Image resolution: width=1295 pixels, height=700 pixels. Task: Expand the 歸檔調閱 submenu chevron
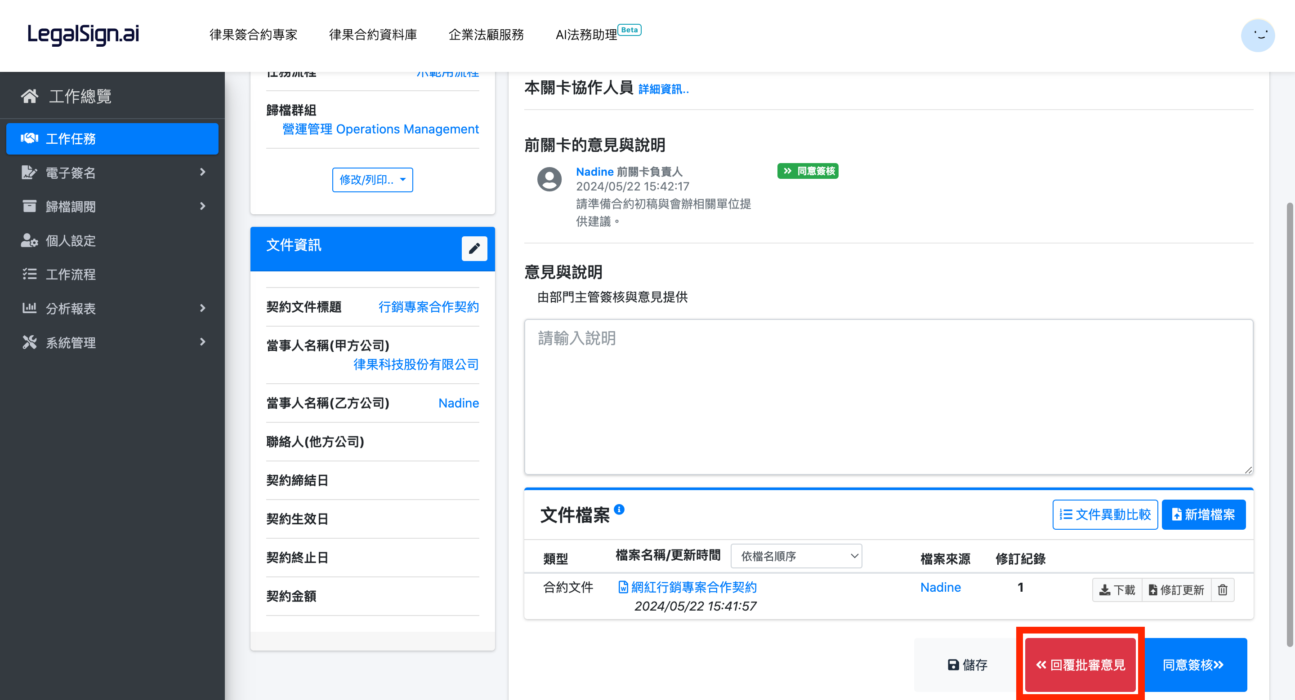[203, 206]
